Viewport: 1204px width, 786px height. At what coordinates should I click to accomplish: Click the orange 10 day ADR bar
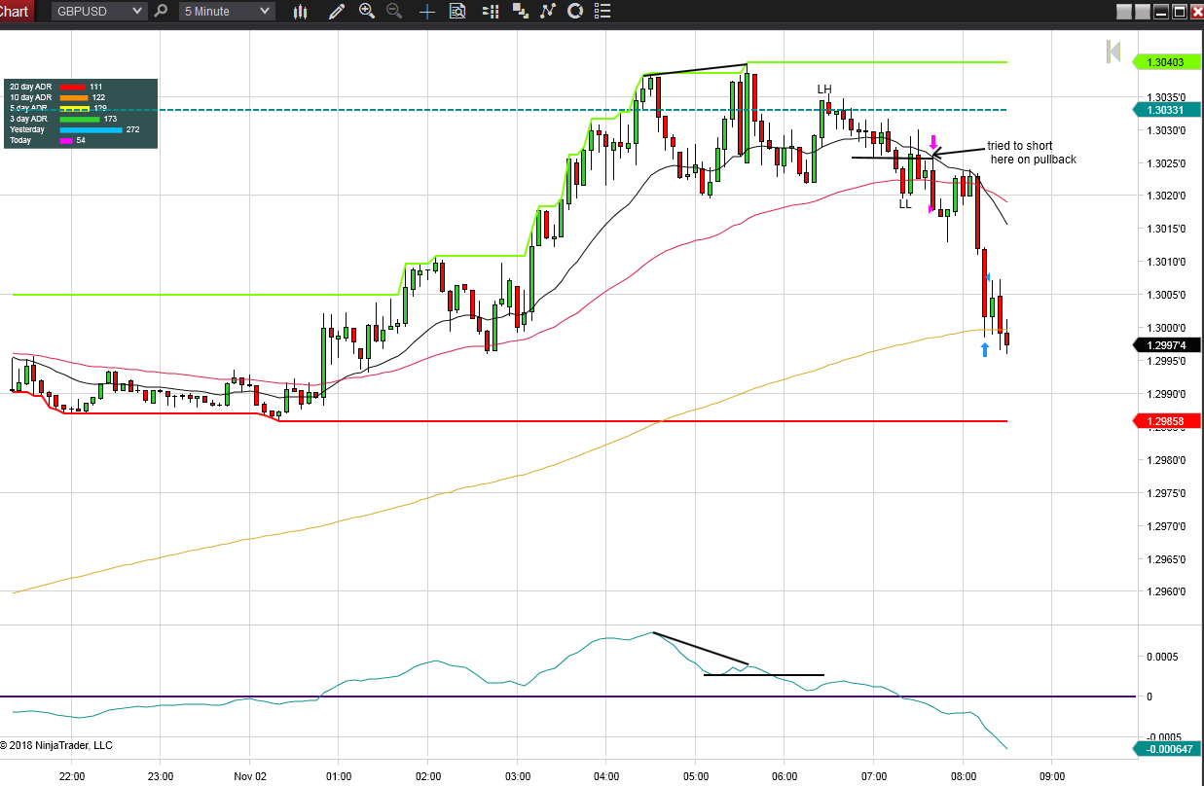click(x=74, y=97)
